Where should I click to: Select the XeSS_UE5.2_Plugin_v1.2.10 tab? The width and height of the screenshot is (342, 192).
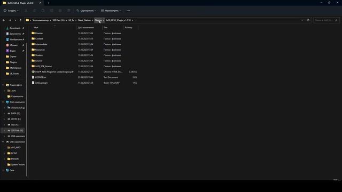point(21,3)
